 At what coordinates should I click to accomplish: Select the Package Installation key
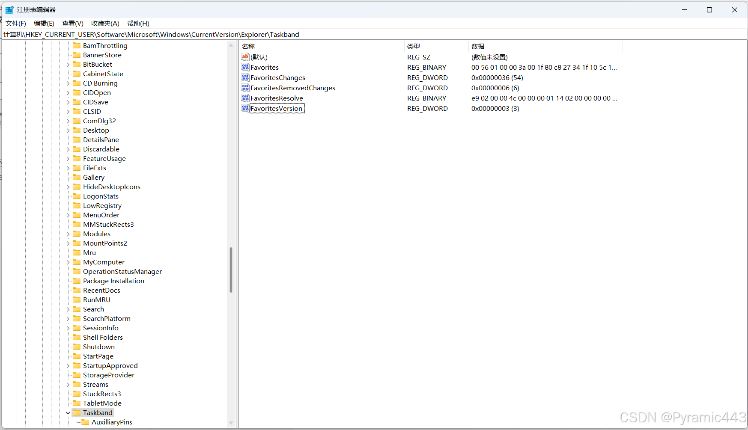coord(113,281)
